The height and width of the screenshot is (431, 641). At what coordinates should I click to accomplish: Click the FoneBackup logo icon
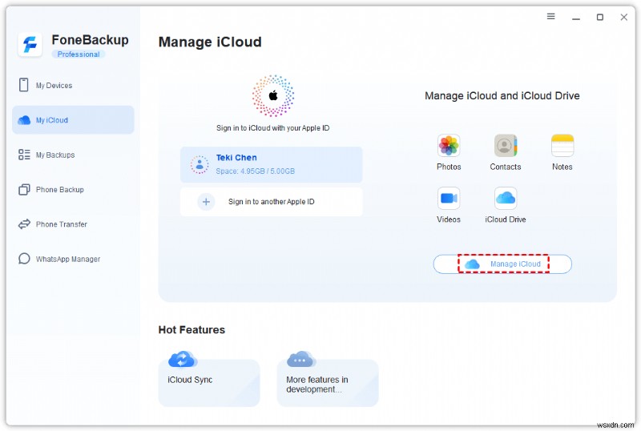pyautogui.click(x=30, y=45)
